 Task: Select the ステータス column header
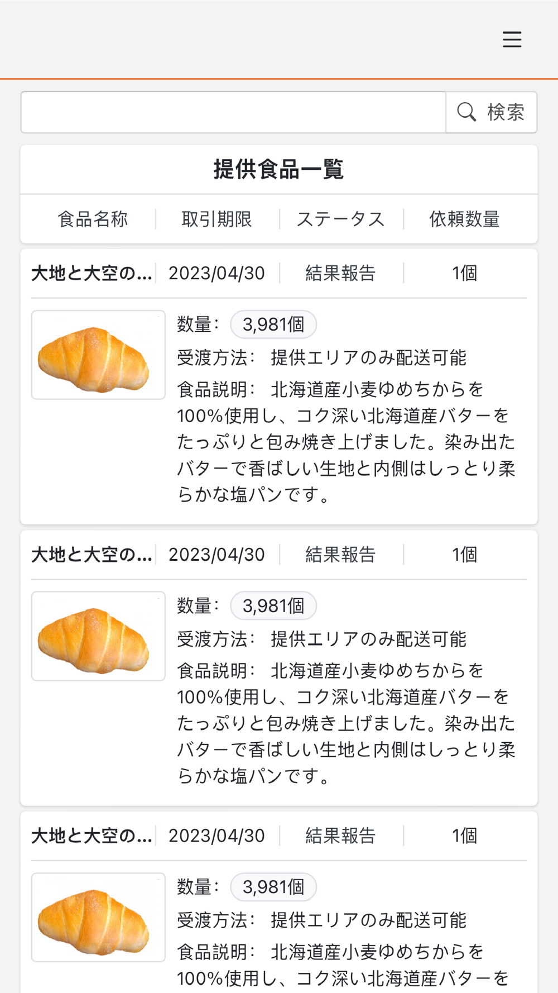341,219
